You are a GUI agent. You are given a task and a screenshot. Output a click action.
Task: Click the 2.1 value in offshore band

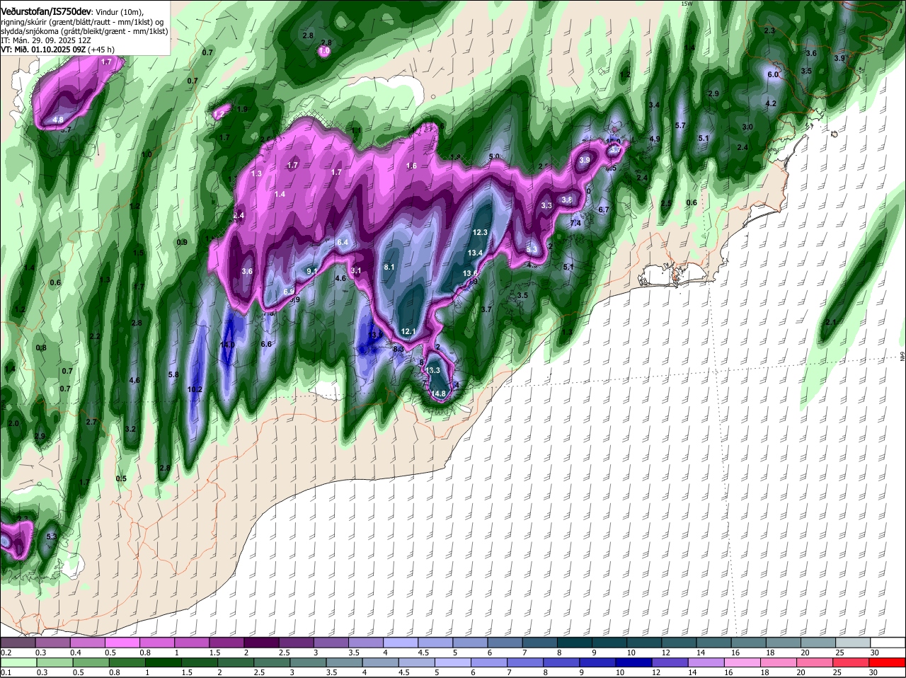831,322
